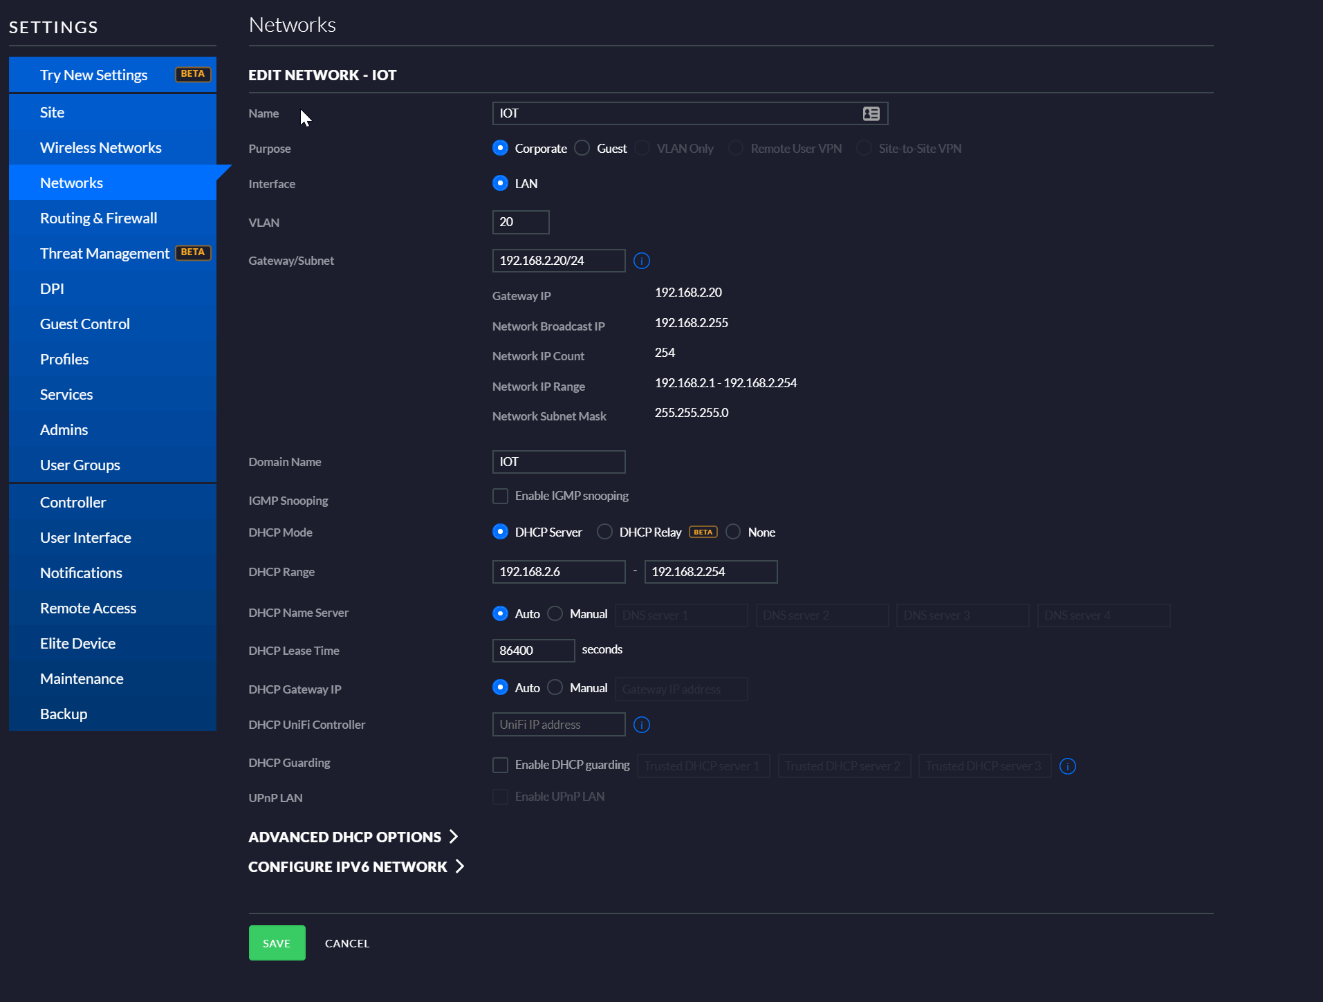1323x1002 pixels.
Task: Save the network settings
Action: coord(277,943)
